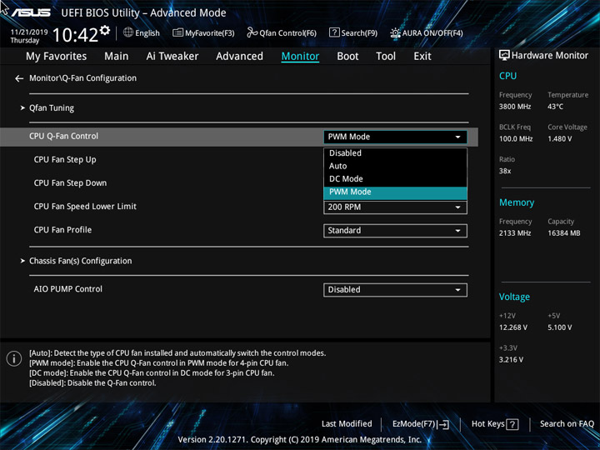Click the Hardware Monitor screen icon
The width and height of the screenshot is (600, 450).
pyautogui.click(x=504, y=56)
